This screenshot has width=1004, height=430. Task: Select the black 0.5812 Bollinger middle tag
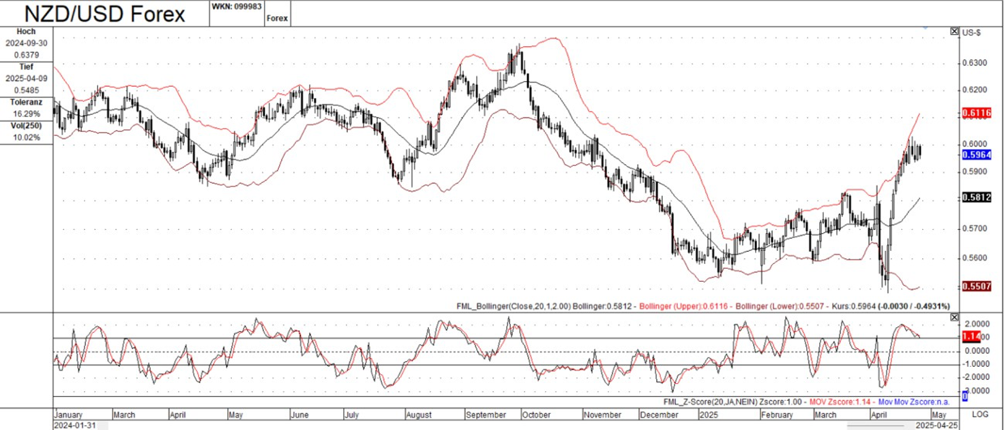coord(977,197)
